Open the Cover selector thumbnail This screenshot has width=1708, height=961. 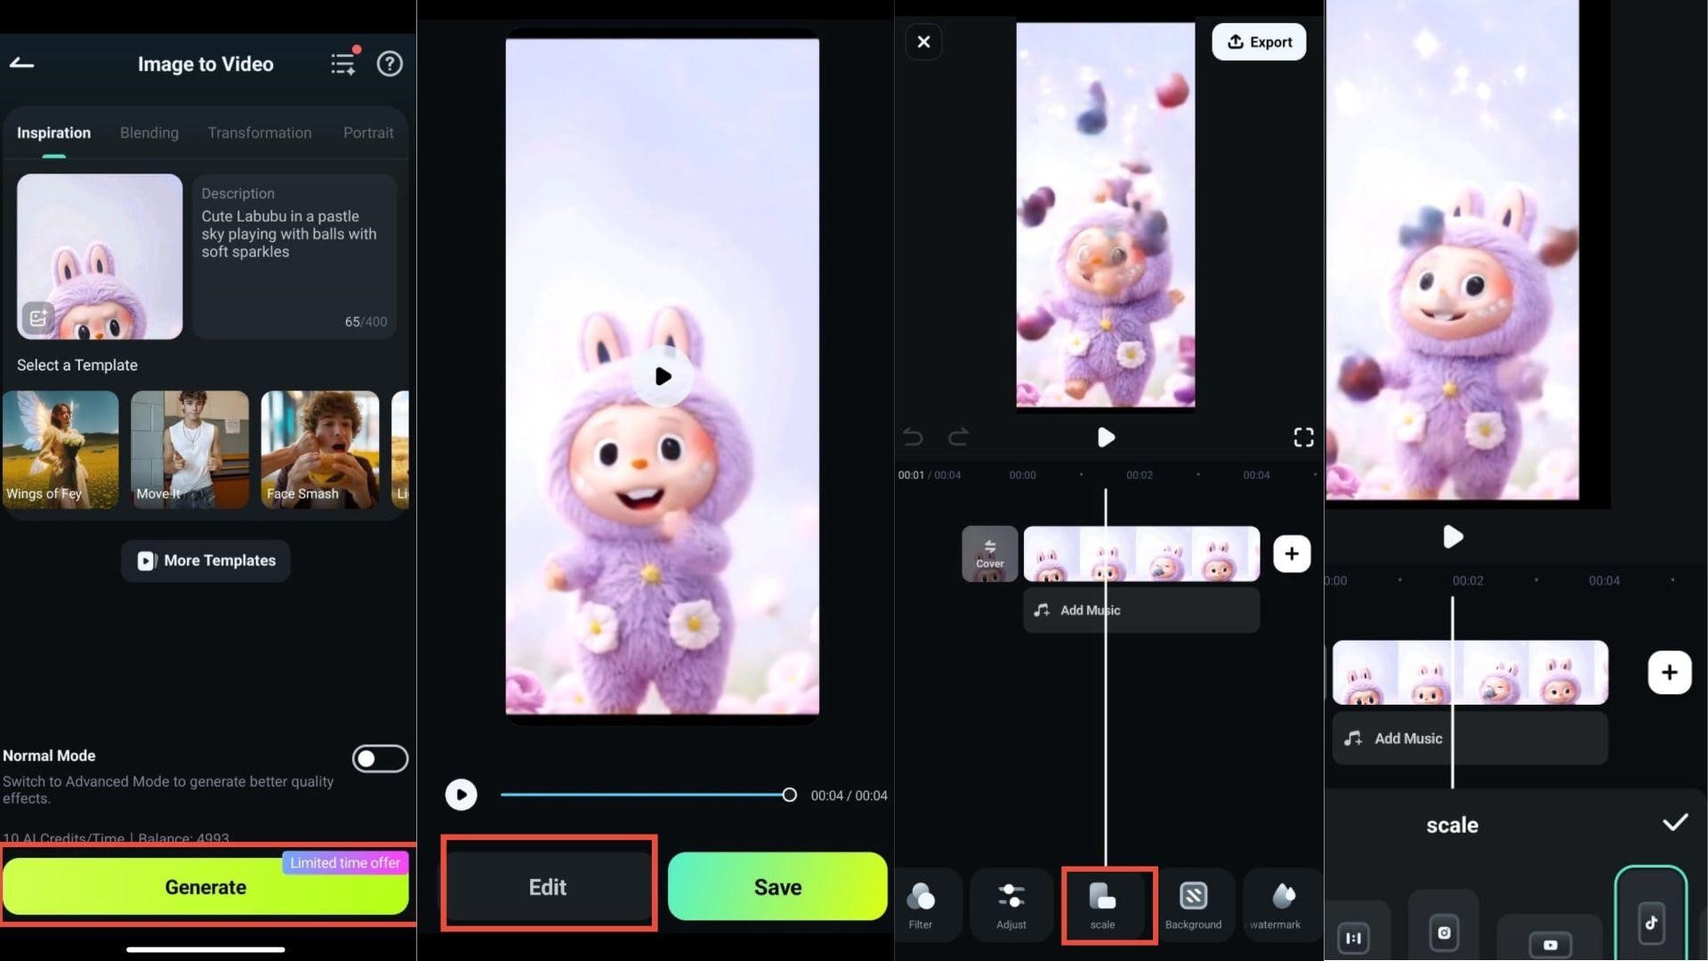click(989, 553)
